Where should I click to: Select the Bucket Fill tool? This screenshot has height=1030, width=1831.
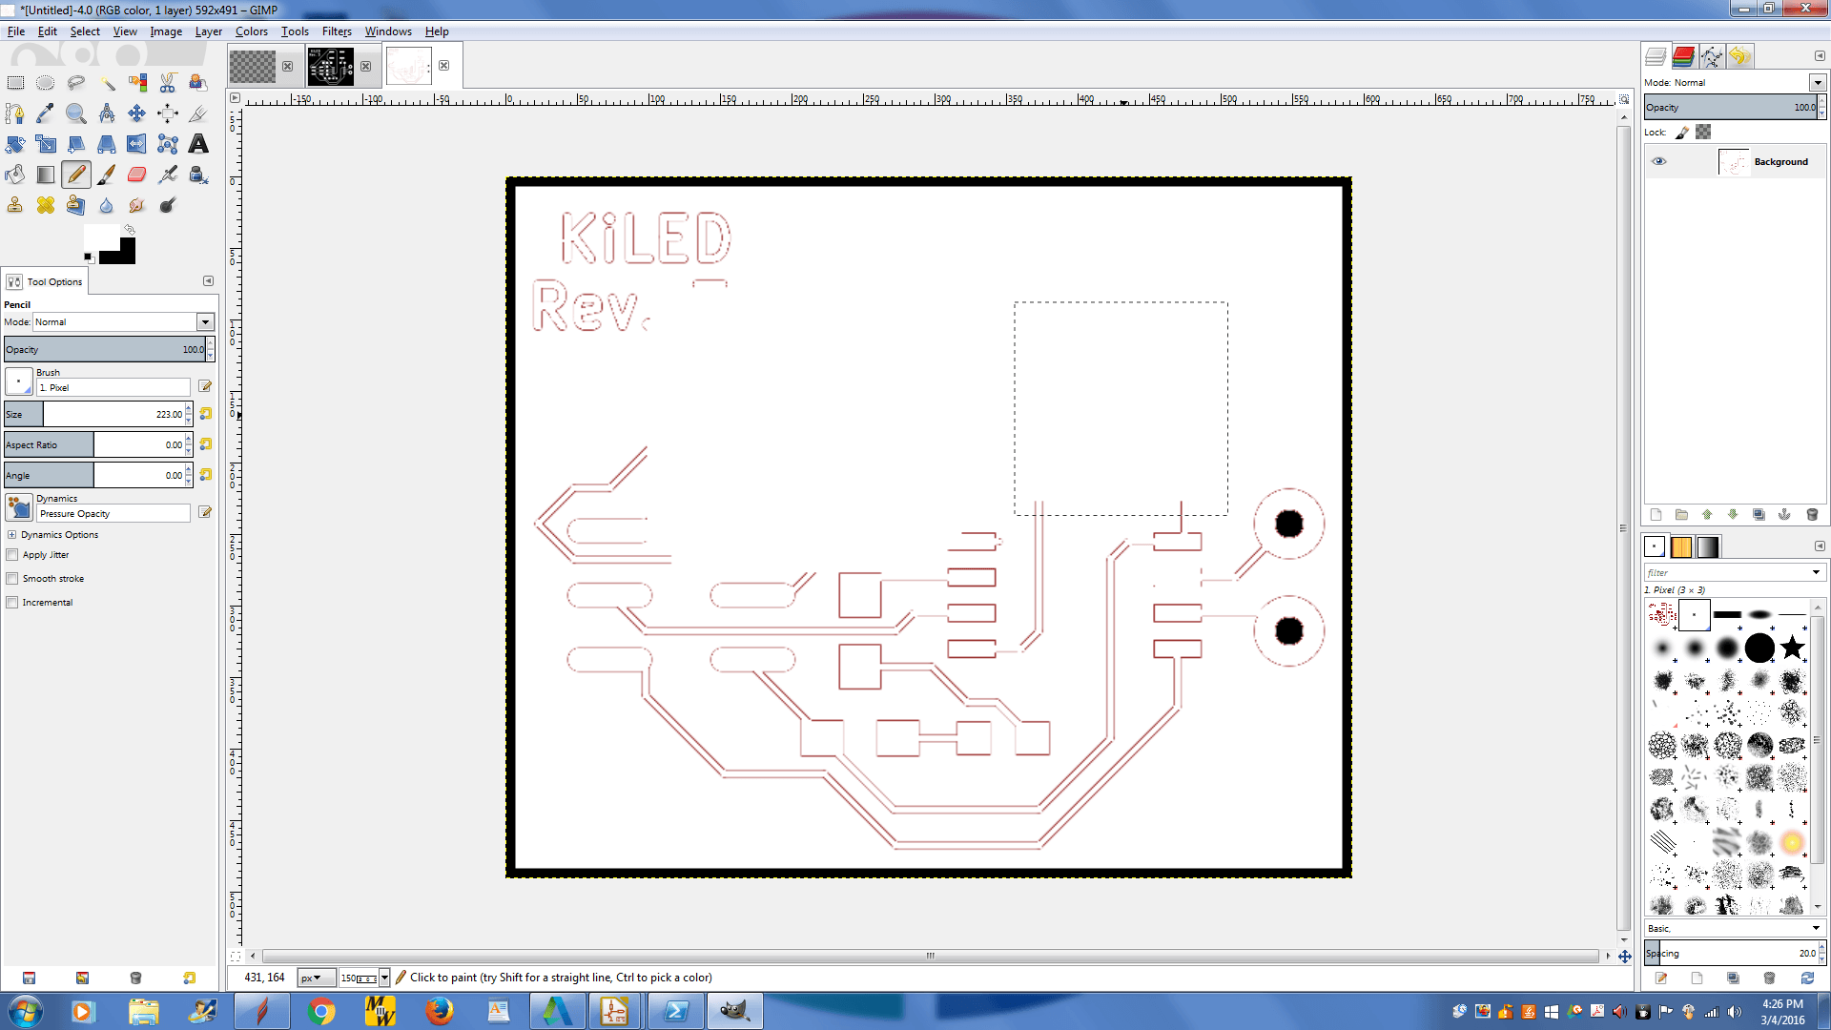(15, 175)
